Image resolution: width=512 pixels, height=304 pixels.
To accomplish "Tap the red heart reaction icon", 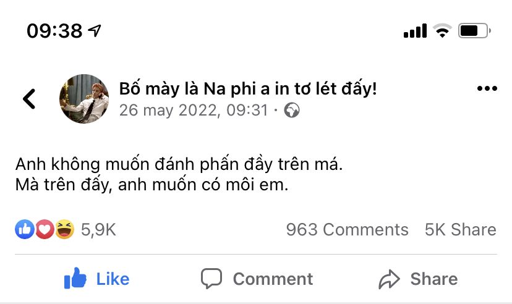I will tap(44, 230).
